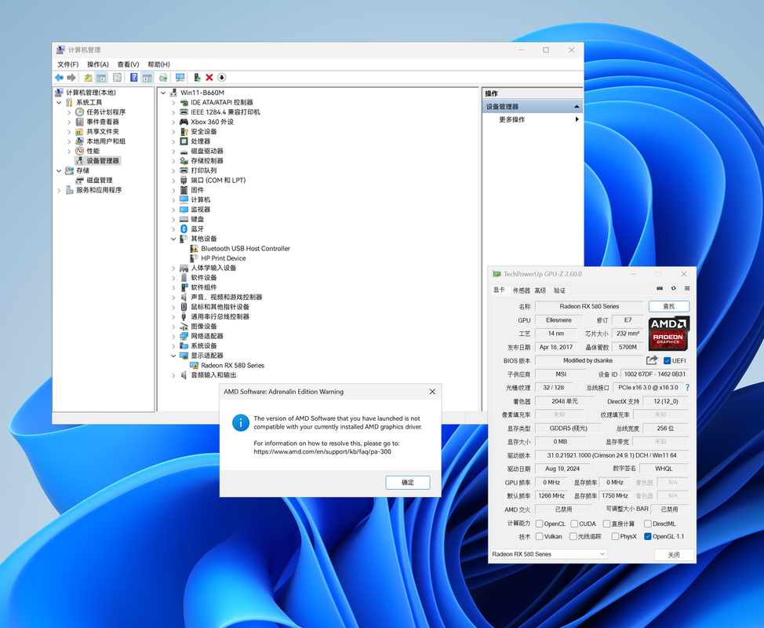Expand the 磁盘驱动器 category
Image resolution: width=764 pixels, height=628 pixels.
[x=173, y=152]
